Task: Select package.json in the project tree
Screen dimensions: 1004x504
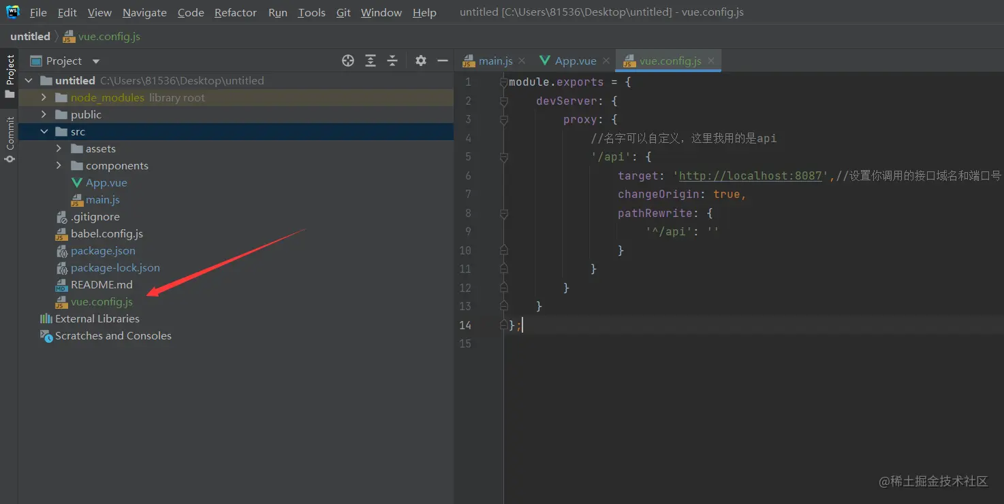Action: (103, 251)
